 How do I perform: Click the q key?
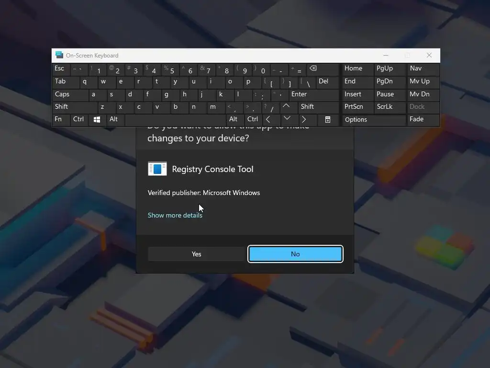click(x=89, y=81)
